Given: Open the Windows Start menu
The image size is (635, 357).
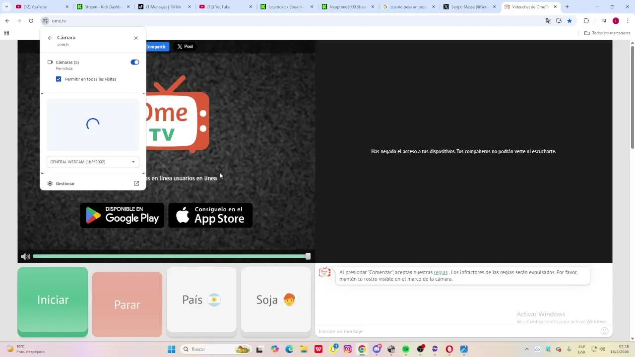Looking at the screenshot, I should [x=171, y=349].
